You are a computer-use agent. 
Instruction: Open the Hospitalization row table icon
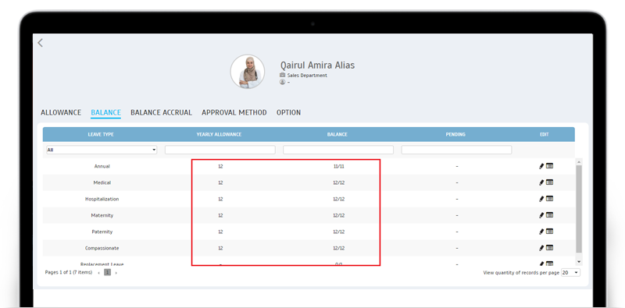(x=550, y=199)
